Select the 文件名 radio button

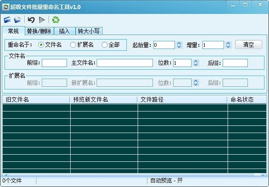(41, 45)
